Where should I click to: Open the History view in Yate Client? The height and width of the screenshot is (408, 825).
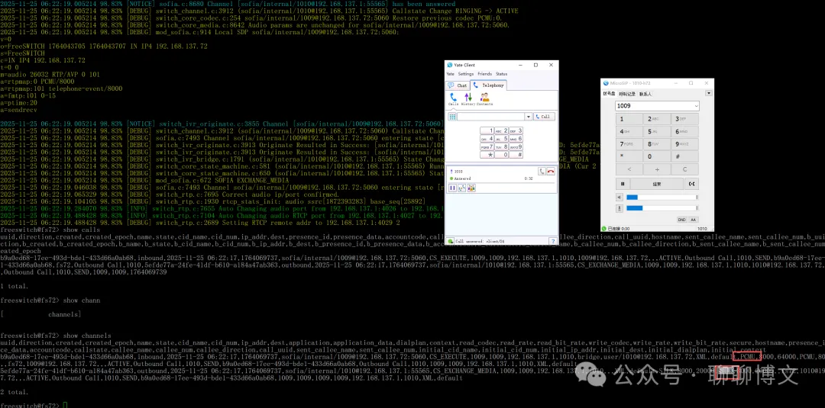tap(467, 99)
